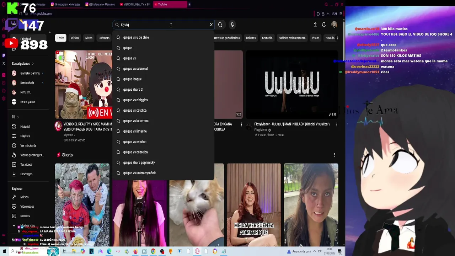
Task: Select the Música filter chip
Action: click(75, 38)
